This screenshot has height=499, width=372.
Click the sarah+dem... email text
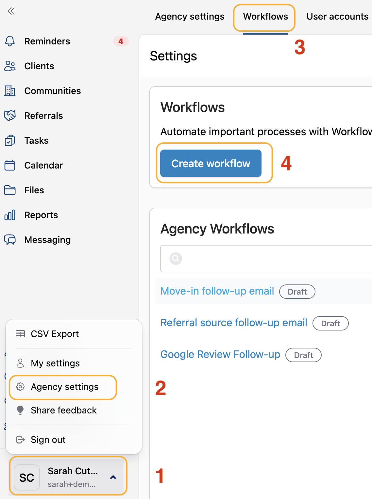[x=72, y=484]
